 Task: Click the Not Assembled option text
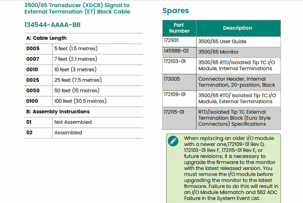click(x=73, y=122)
